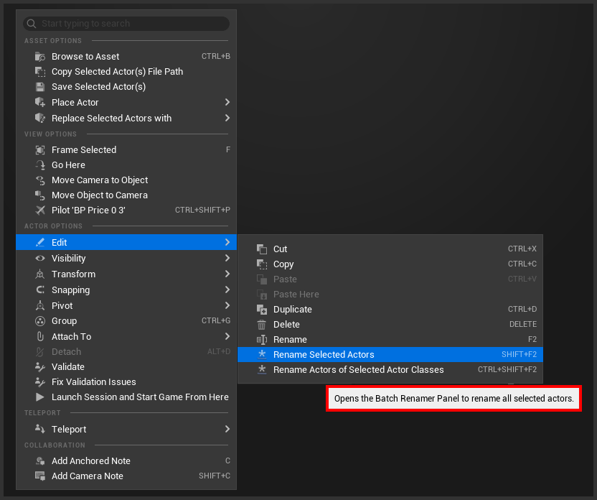
Task: Click the Delete trash can icon
Action: click(262, 325)
